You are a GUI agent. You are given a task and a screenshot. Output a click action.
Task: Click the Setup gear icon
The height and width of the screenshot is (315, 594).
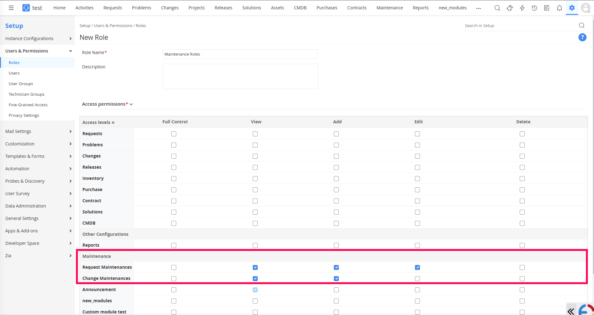[572, 8]
